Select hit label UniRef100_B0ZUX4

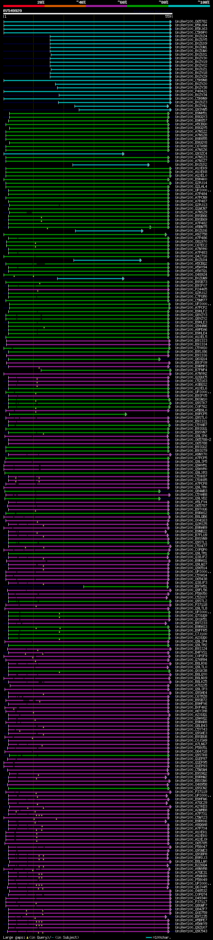[191, 260]
